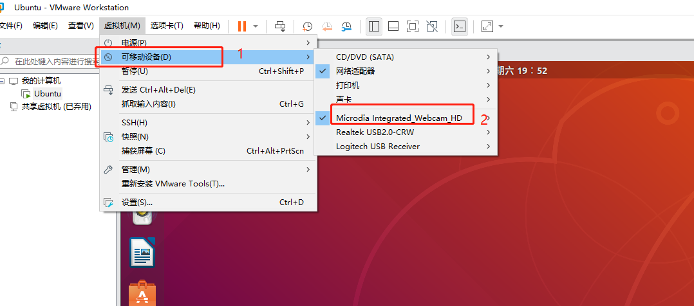Viewport: 694px width, 306px height.
Task: Expand the 网络适配器 device submenu
Action: (x=406, y=71)
